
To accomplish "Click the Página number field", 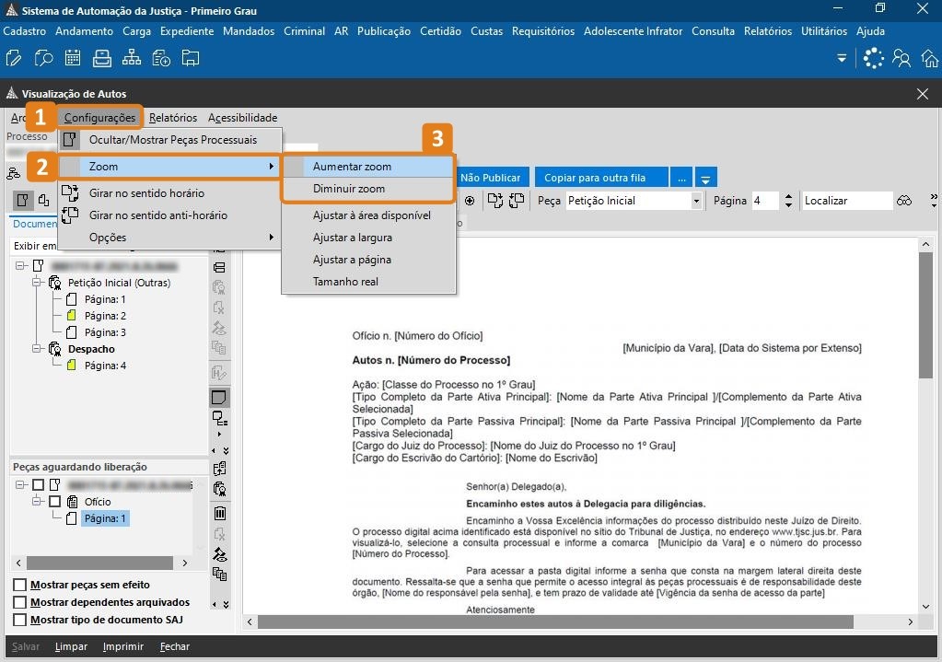I will click(765, 201).
